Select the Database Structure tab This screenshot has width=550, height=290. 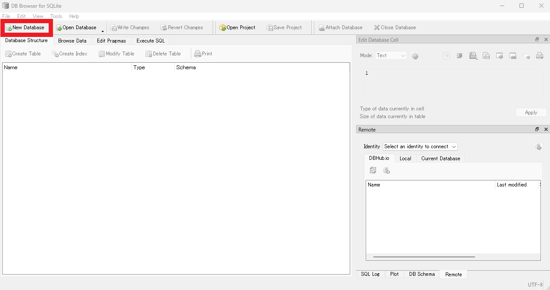27,40
